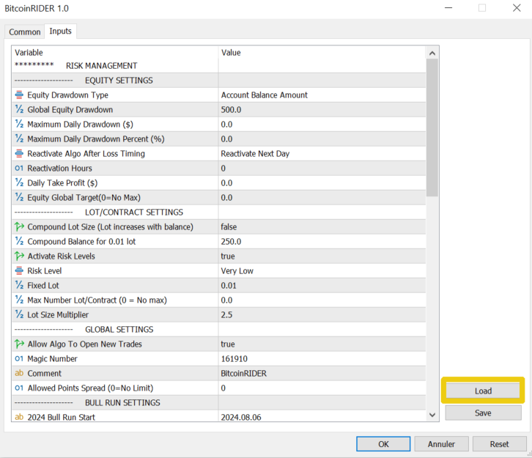Click the icon beside Reactivate Algo After Loss Timing
532x458 pixels.
pos(19,154)
